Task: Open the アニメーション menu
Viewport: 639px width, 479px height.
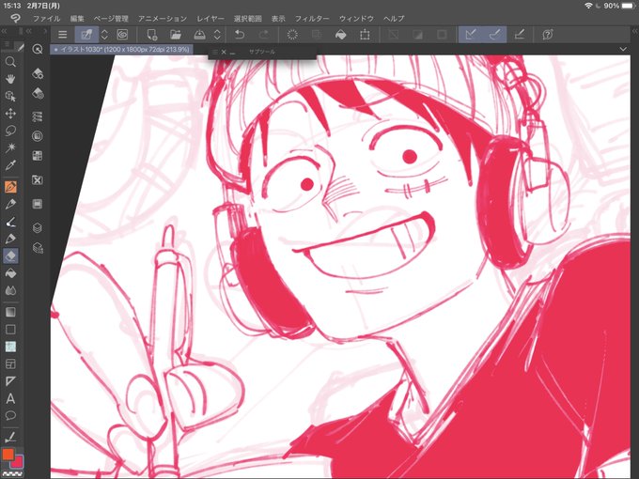Action: [163, 19]
